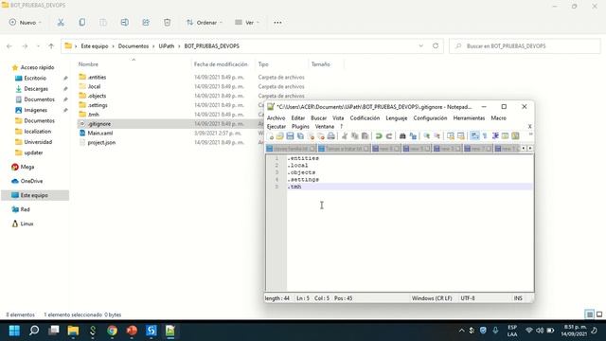
Task: Click the Rename icon in File Explorer toolbar
Action: pyautogui.click(x=124, y=23)
